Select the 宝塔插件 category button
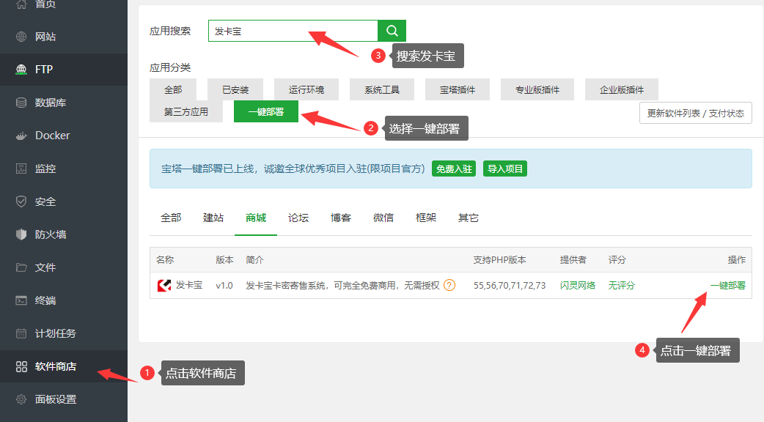 pyautogui.click(x=458, y=89)
